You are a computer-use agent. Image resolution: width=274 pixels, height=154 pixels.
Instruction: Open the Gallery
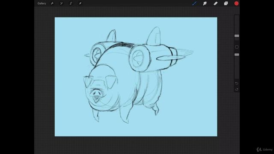(42, 3)
